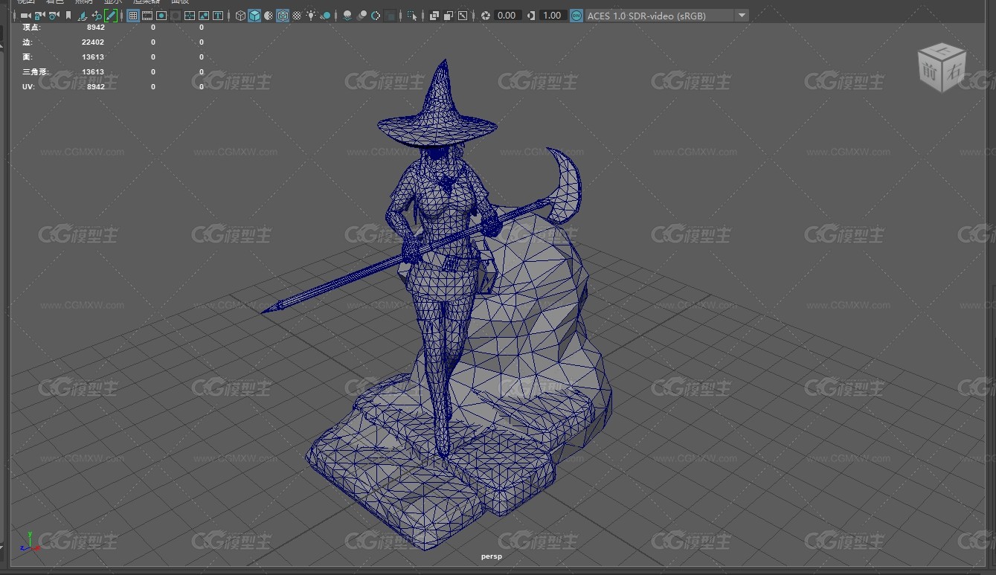Enable the 2D Pan/Zoom icon
996x575 pixels.
(97, 15)
